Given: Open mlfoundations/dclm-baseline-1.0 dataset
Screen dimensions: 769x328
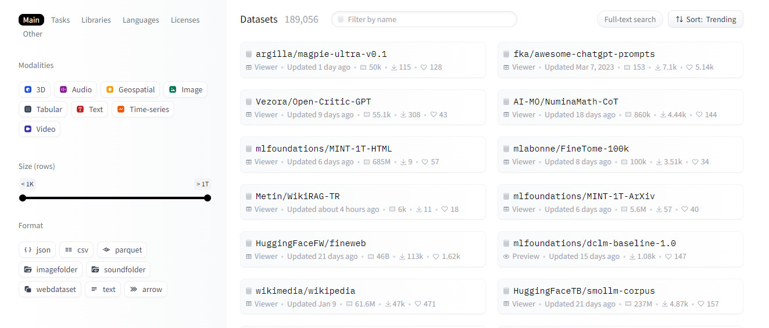Looking at the screenshot, I should 620,249.
